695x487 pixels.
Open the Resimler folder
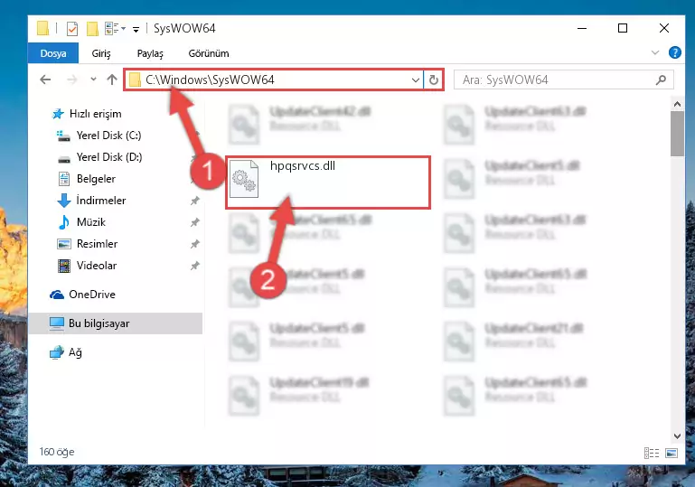tap(97, 244)
